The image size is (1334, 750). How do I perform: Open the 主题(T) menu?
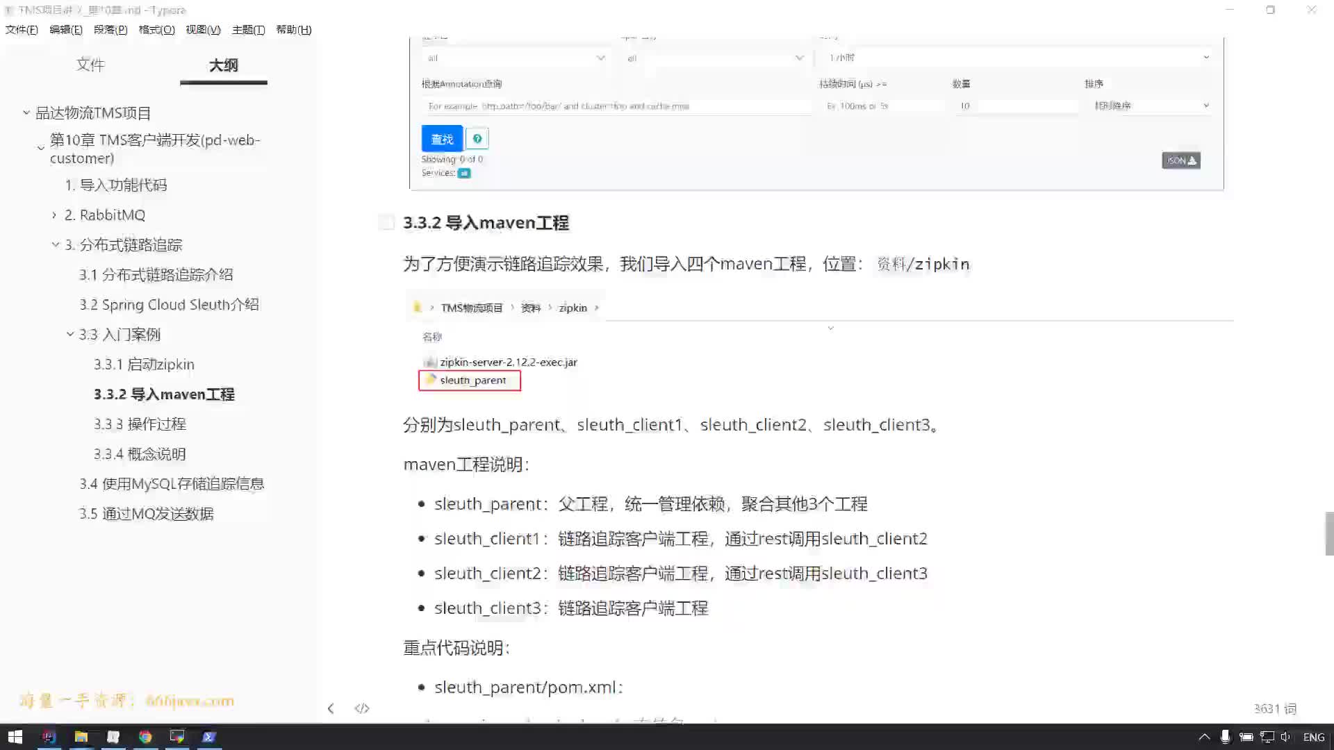click(248, 29)
